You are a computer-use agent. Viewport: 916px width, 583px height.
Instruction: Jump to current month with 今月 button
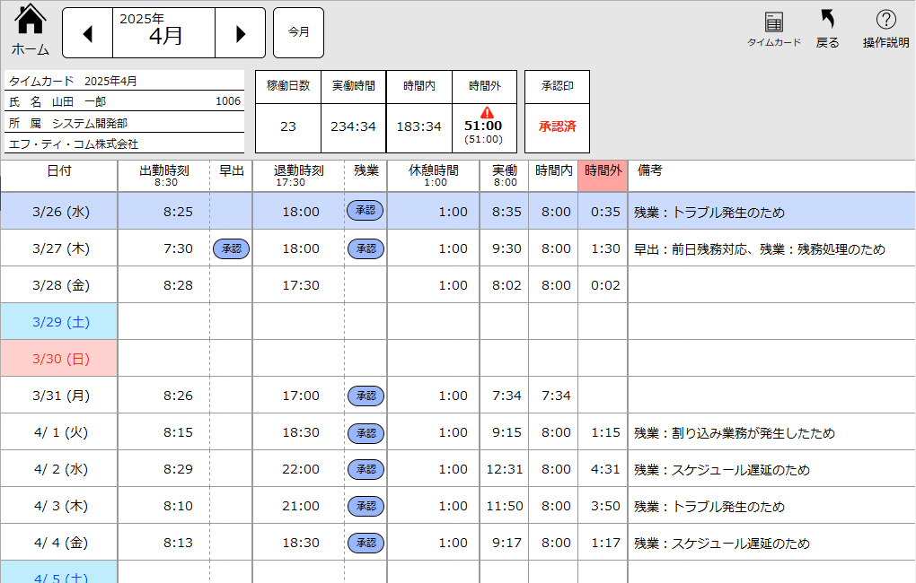298,32
